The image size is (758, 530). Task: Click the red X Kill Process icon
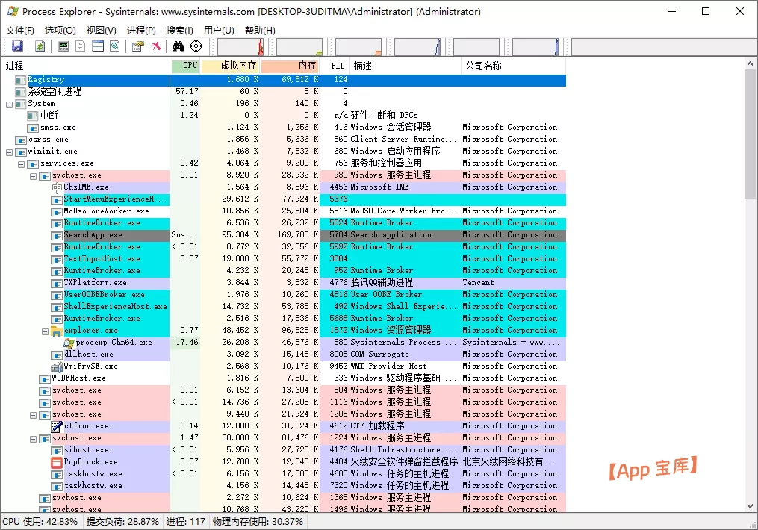click(x=156, y=46)
